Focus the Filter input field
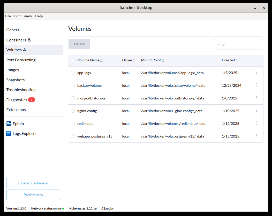The width and height of the screenshot is (272, 216). click(x=238, y=44)
